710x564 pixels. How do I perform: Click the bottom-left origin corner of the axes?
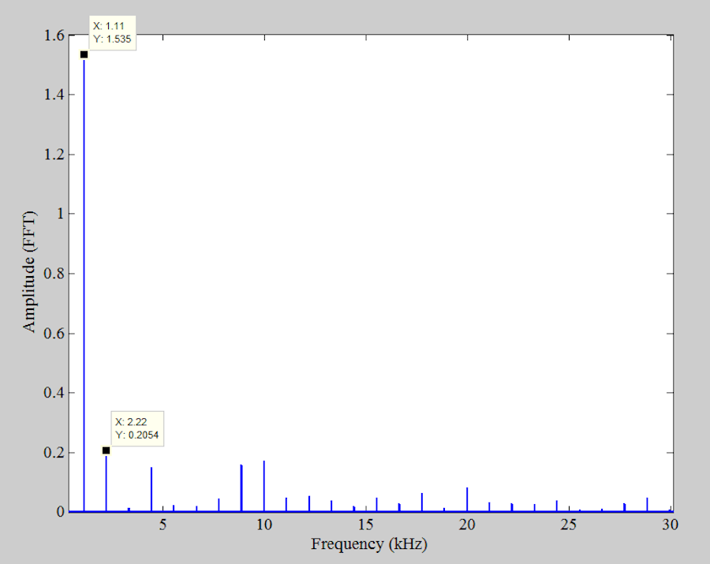[x=68, y=511]
